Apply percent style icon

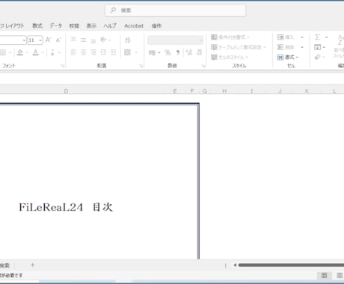(168, 52)
